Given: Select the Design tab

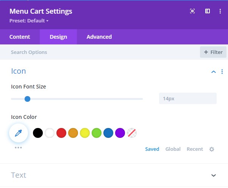Looking at the screenshot, I should [58, 37].
